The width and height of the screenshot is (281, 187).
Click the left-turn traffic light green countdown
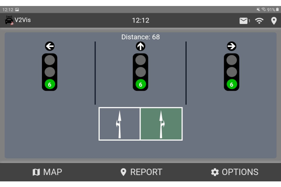point(49,84)
